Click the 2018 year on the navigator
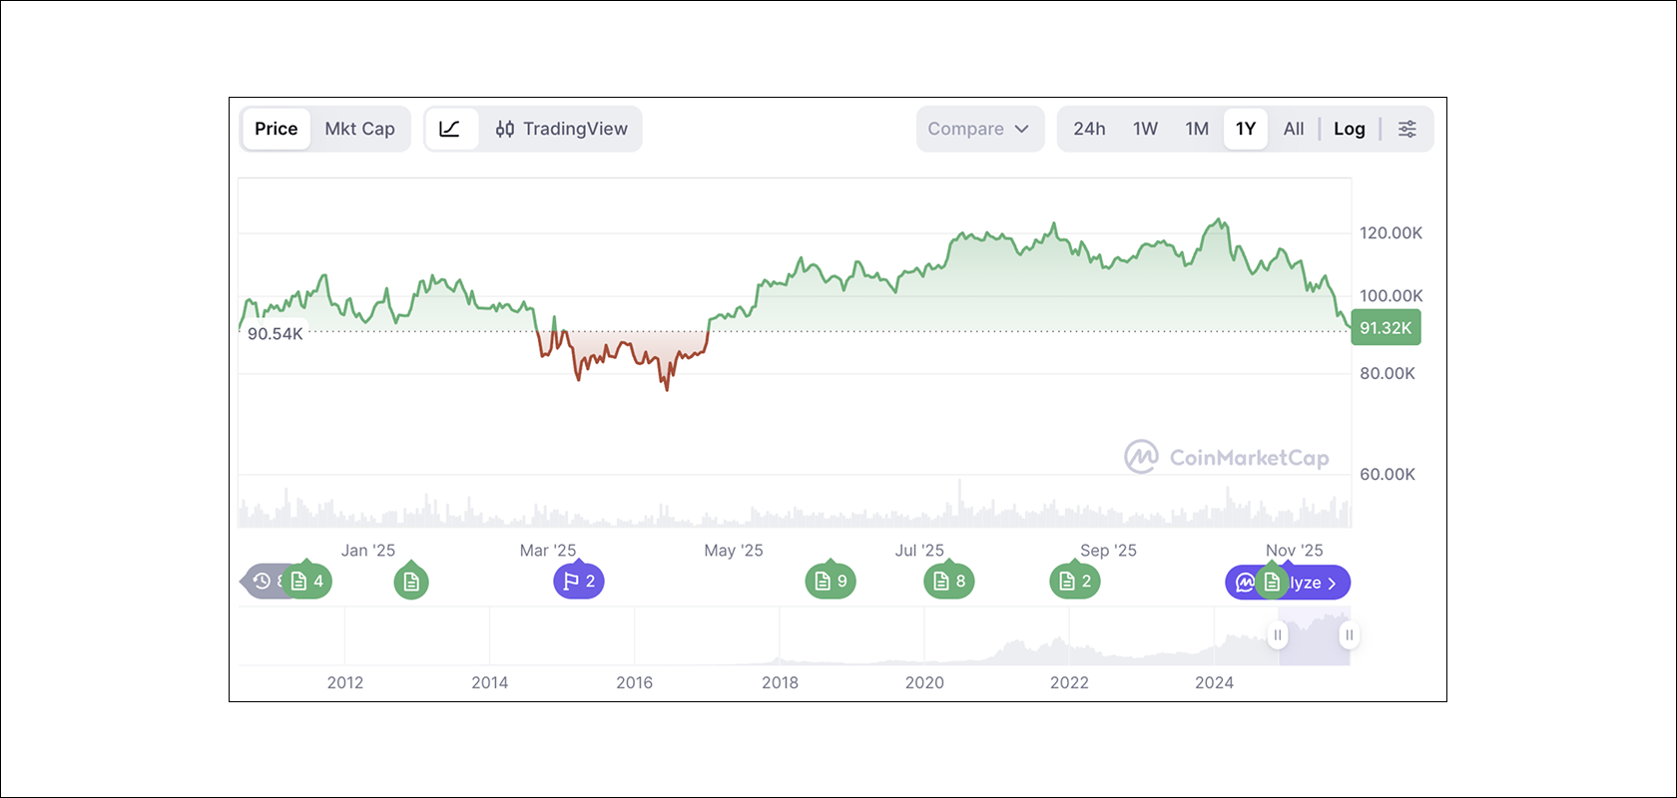This screenshot has width=1677, height=798. coord(780,683)
